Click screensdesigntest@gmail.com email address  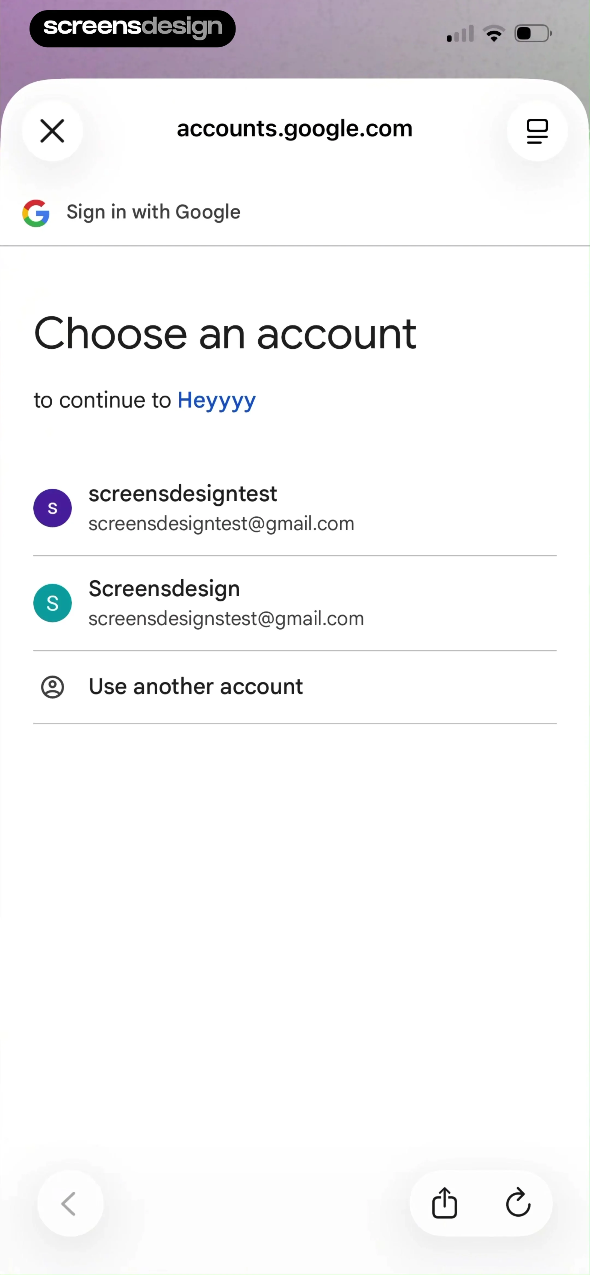pos(222,524)
